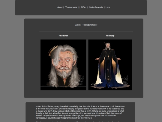
Task: Open the Lore navigation link
Action: pos(108,7)
